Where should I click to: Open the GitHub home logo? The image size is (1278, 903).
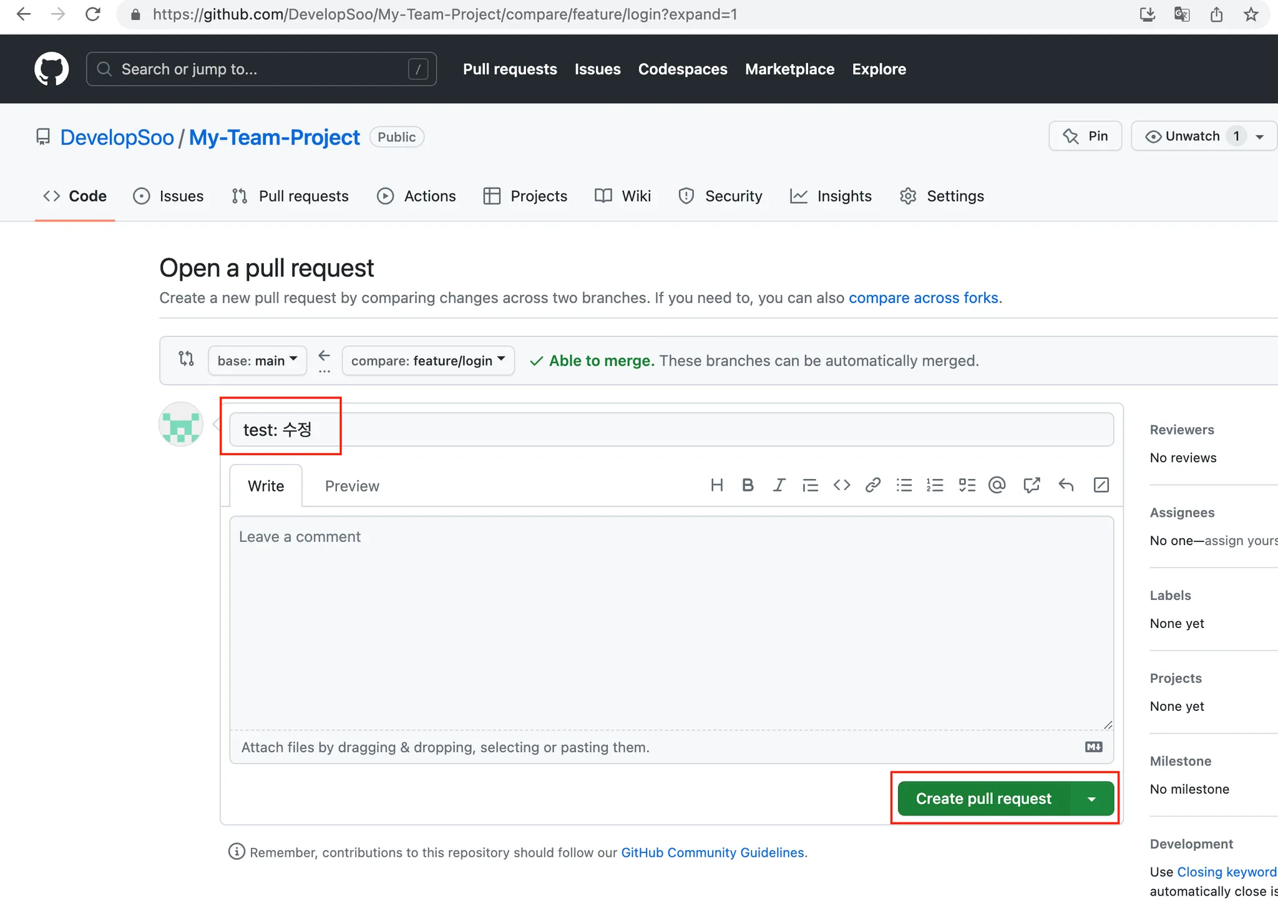coord(51,69)
